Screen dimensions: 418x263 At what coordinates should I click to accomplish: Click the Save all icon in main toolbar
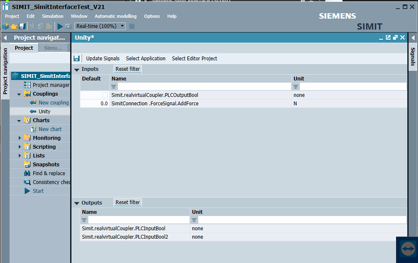click(22, 26)
